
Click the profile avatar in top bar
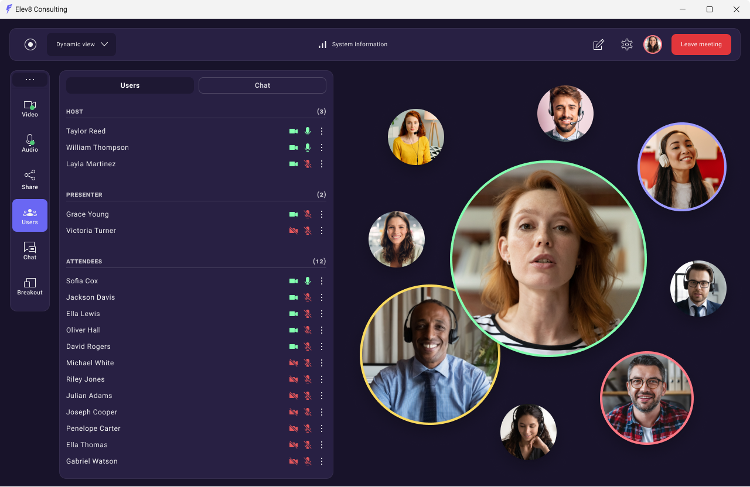(652, 44)
